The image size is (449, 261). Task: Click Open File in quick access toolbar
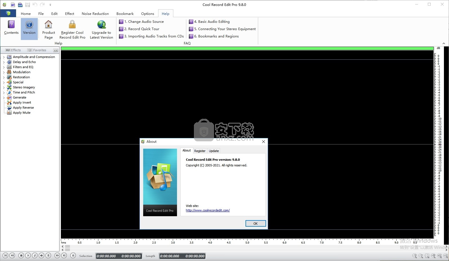pos(20,5)
